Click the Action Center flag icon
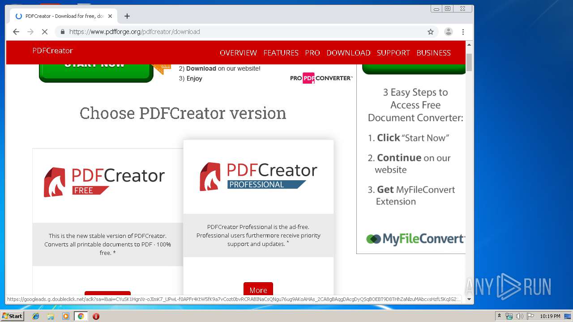This screenshot has width=573, height=322. pyautogui.click(x=530, y=316)
